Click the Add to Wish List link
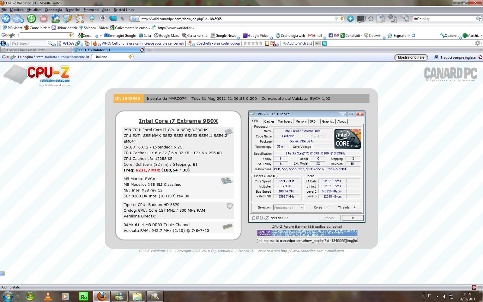 (297, 43)
